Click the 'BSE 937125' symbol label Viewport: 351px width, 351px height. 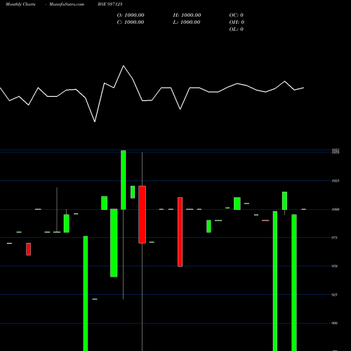pos(110,4)
